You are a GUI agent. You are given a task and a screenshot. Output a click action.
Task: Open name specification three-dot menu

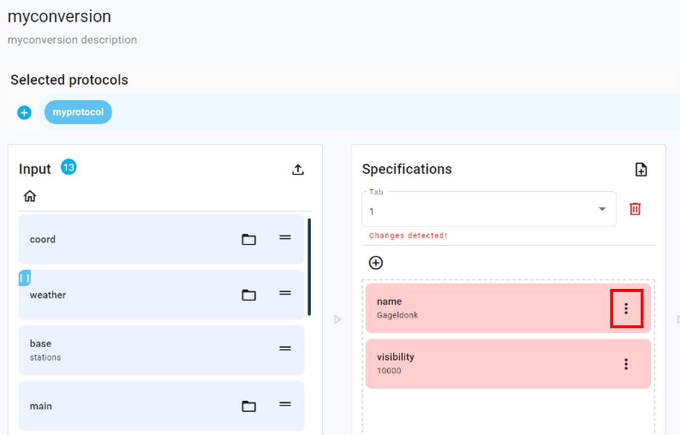point(626,308)
